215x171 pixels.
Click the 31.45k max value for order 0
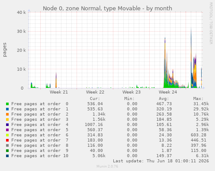pos(201,104)
